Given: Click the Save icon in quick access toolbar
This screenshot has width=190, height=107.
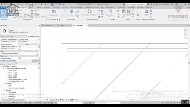Looking at the screenshot, I should pyautogui.click(x=11, y=4).
